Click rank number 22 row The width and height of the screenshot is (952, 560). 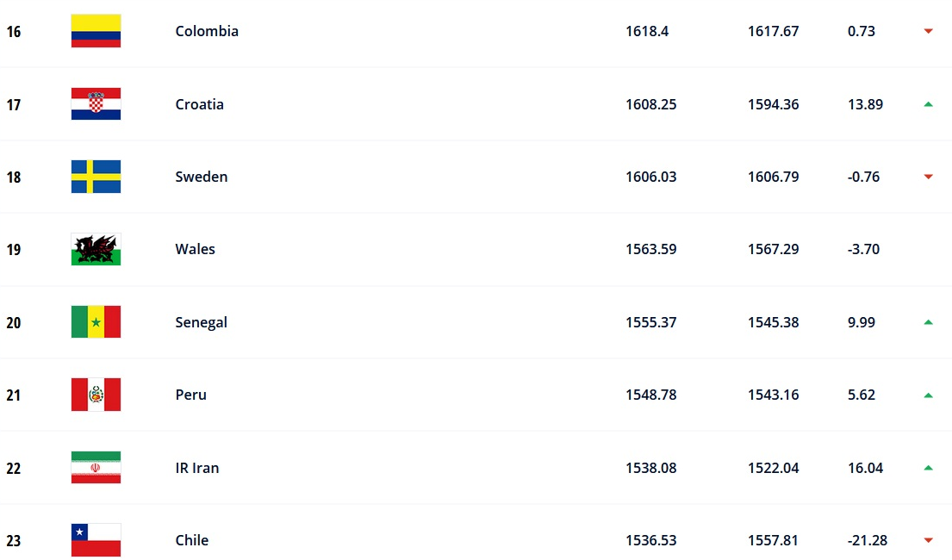(x=13, y=469)
